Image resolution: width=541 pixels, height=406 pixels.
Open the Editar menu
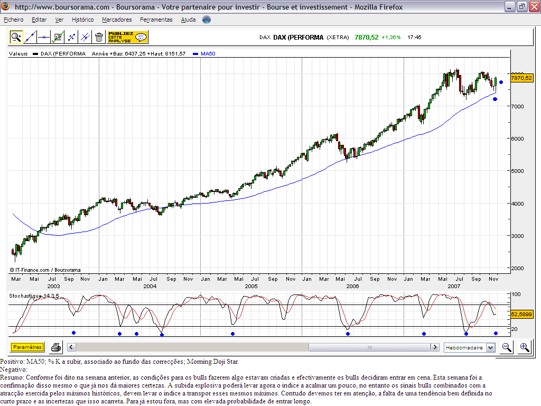coord(39,20)
